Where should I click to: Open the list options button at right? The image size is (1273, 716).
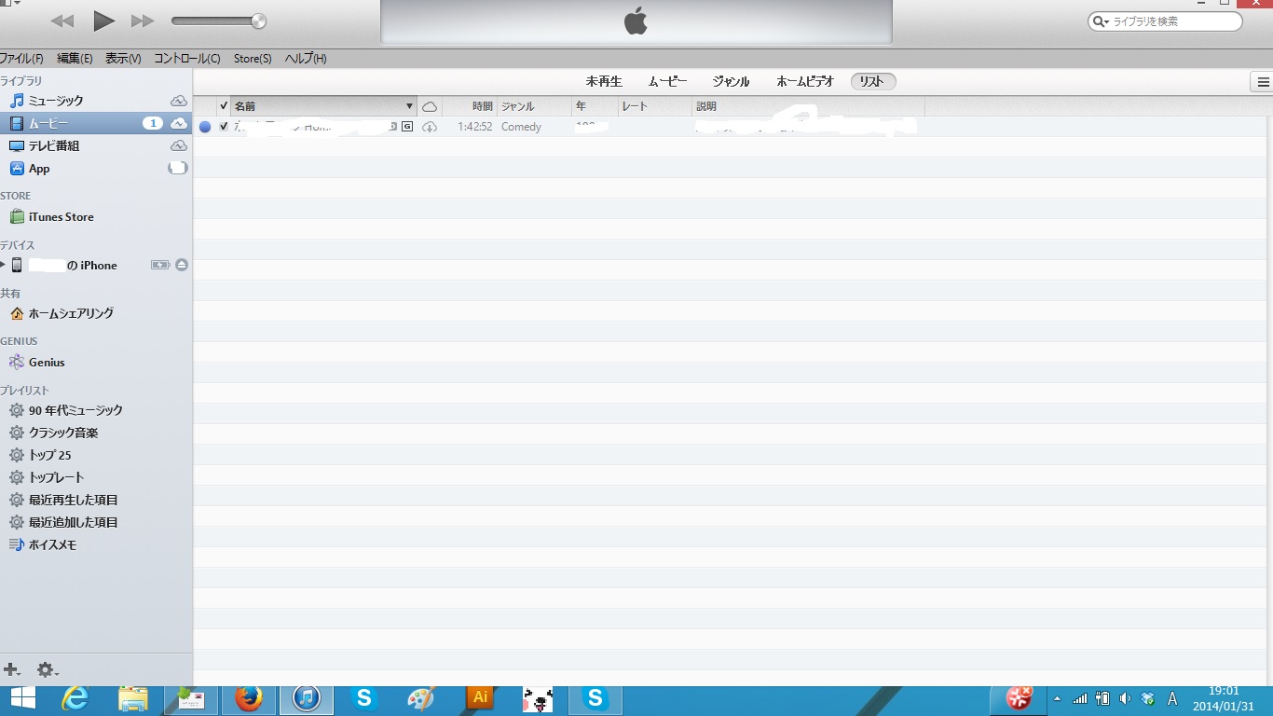point(1263,82)
